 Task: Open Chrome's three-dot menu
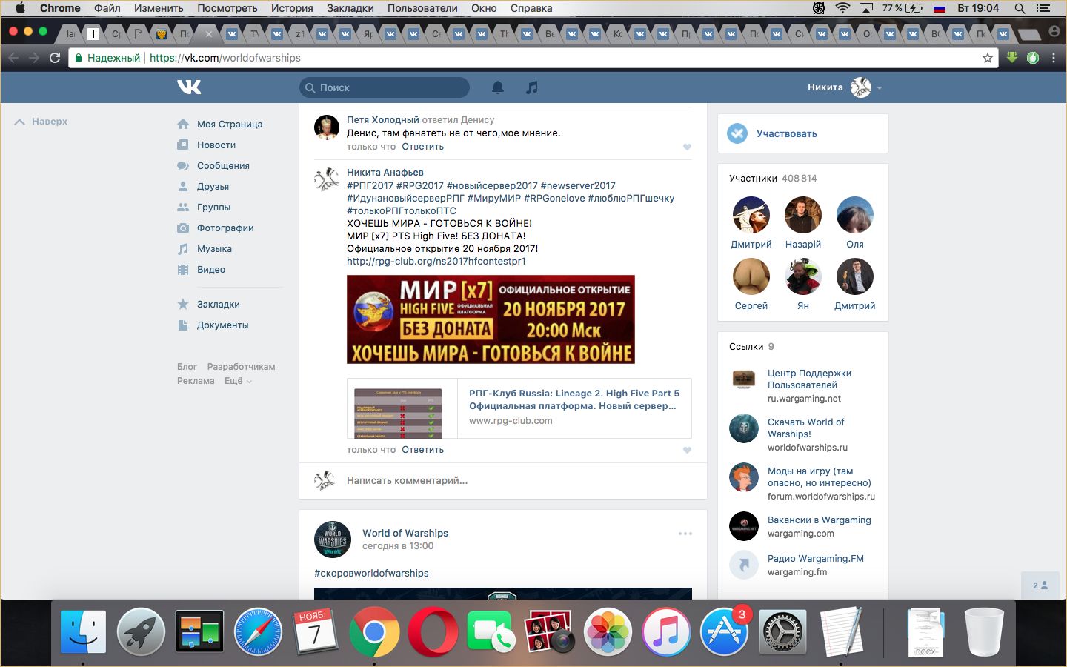tap(1054, 58)
